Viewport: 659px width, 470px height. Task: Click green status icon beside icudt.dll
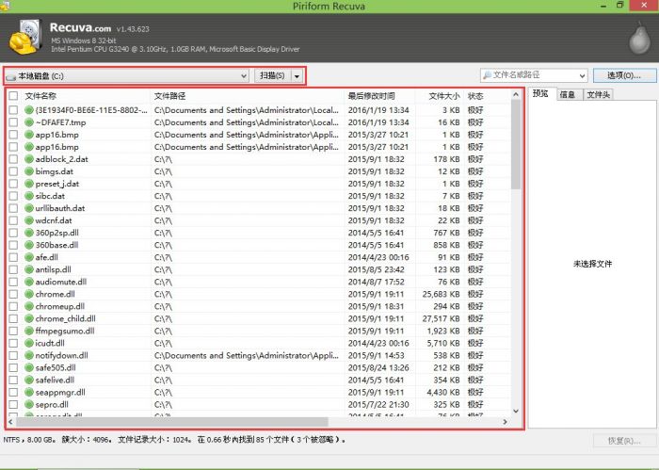(29, 343)
